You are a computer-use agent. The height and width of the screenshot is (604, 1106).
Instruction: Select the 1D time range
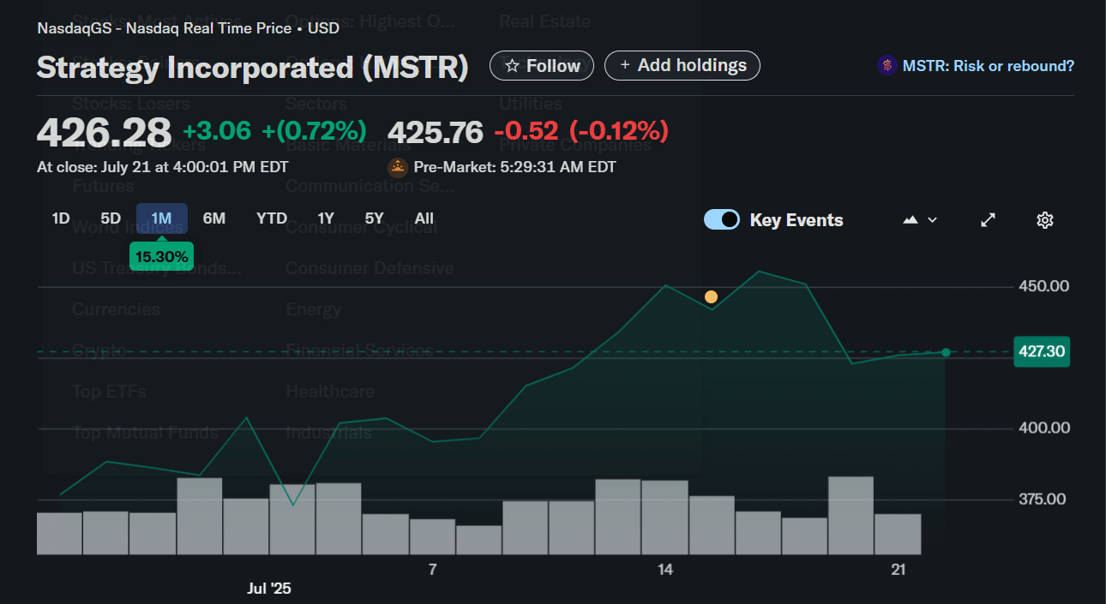60,218
